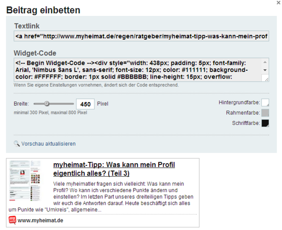The height and width of the screenshot is (230, 282).
Task: Click the 'Pixel' unit label beside width field
Action: coord(103,104)
